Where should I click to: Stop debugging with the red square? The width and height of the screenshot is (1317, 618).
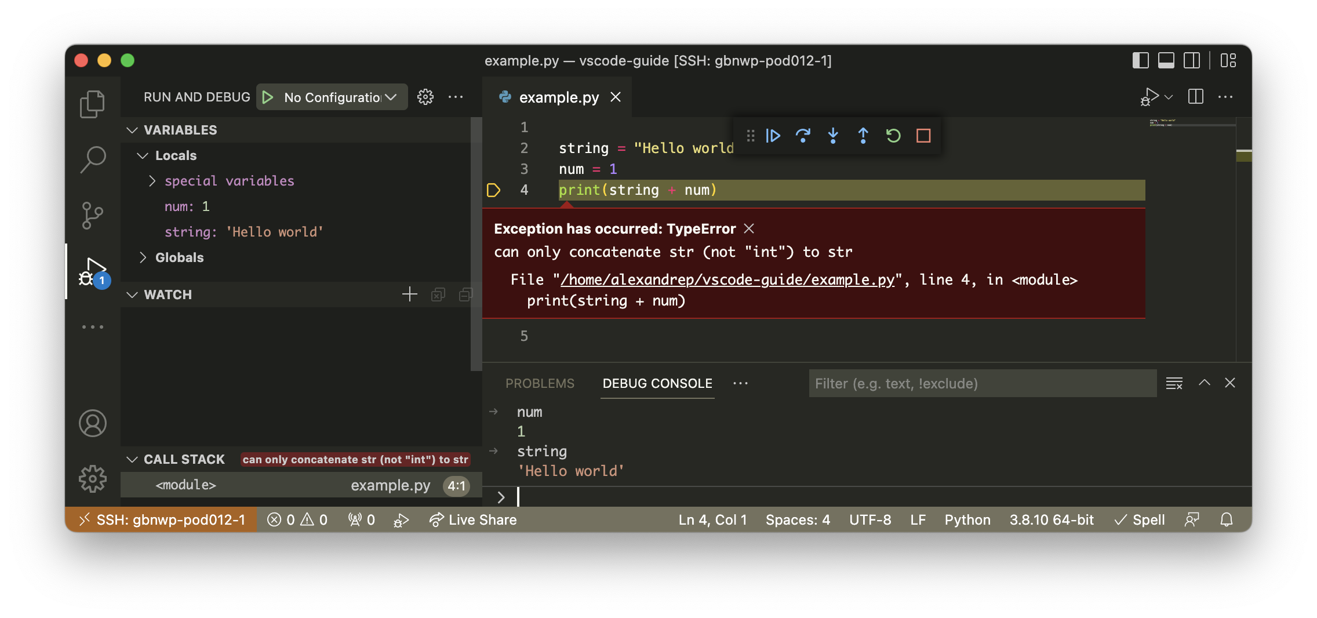923,136
